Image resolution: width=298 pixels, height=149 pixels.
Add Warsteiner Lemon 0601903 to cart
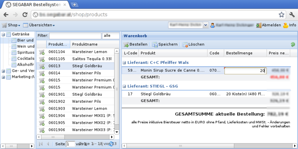point(42,108)
